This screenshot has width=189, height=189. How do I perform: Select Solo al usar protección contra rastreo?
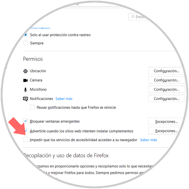point(26,35)
